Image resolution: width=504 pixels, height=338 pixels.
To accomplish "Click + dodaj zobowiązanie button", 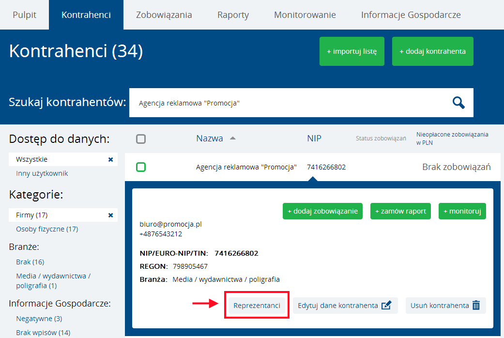I will pos(323,211).
